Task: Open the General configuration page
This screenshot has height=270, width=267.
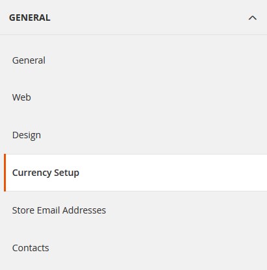Action: point(29,60)
